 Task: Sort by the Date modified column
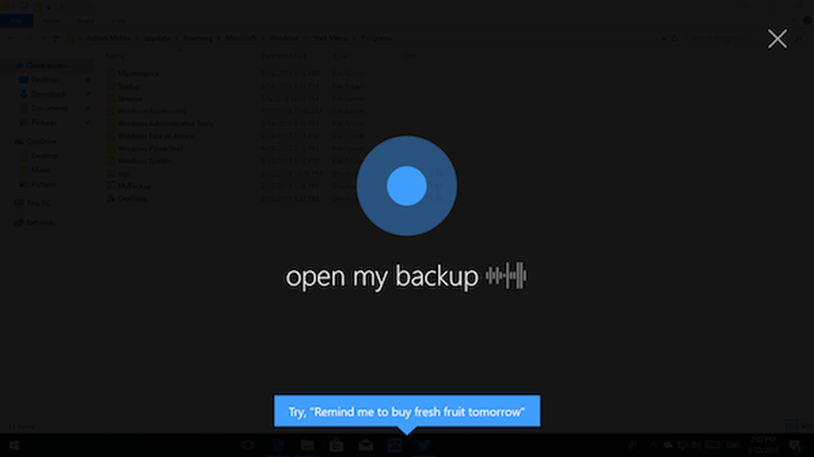(283, 56)
